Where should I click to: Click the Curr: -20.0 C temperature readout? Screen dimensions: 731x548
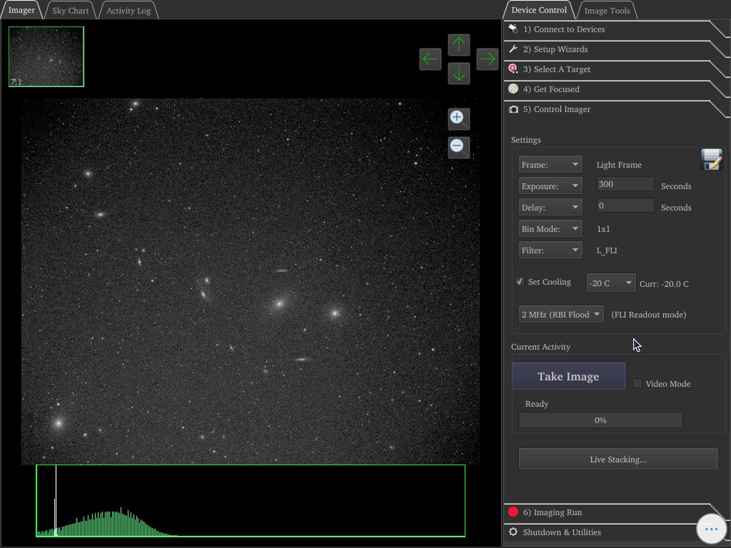(x=664, y=284)
